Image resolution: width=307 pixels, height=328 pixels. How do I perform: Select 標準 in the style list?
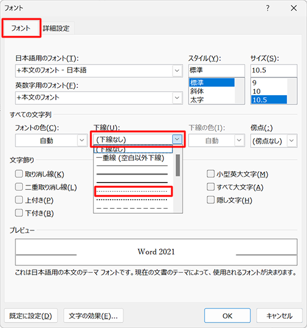click(212, 82)
